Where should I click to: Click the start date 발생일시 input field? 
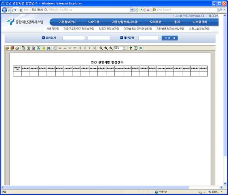point(74,38)
